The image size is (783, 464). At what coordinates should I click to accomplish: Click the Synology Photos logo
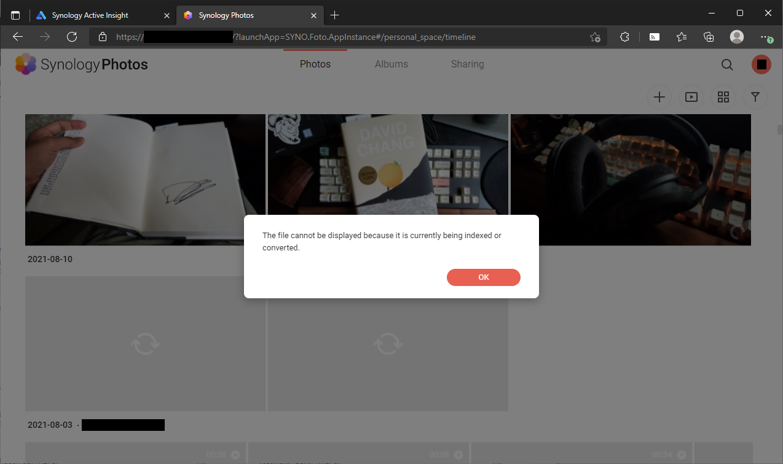(x=81, y=64)
